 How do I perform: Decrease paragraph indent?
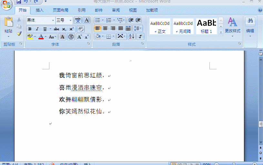pyautogui.click(x=131, y=20)
